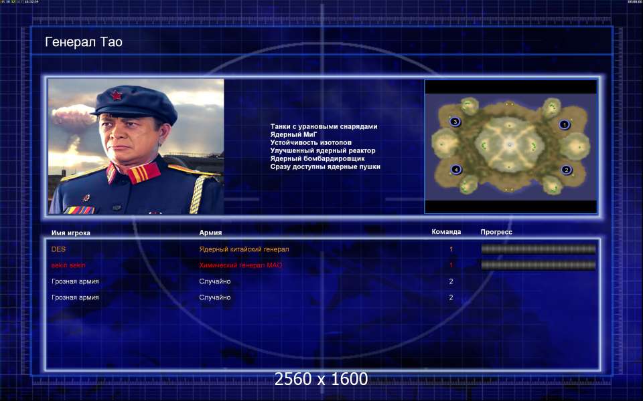
Task: Click the Имя игрока column header
Action: [x=71, y=233]
